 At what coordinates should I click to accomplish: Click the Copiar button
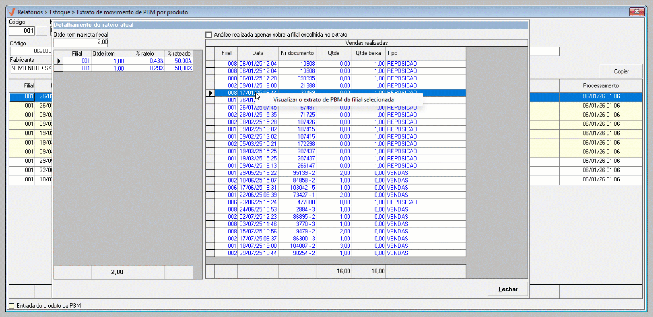621,71
